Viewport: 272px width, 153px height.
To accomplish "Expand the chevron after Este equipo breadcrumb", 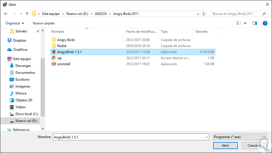I will click(63, 14).
